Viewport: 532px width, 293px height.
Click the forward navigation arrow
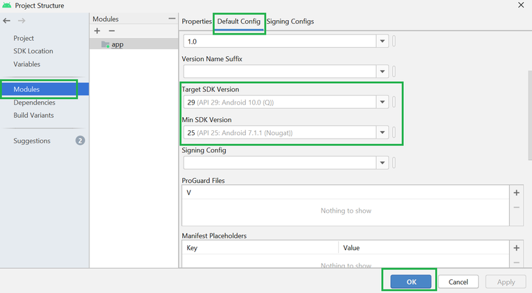21,21
